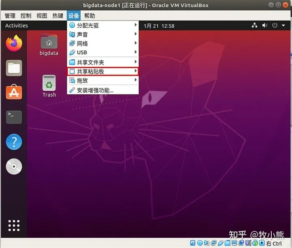The height and width of the screenshot is (248, 292).
Task: Click the keyboard capture arrow status icon
Action: (262, 243)
